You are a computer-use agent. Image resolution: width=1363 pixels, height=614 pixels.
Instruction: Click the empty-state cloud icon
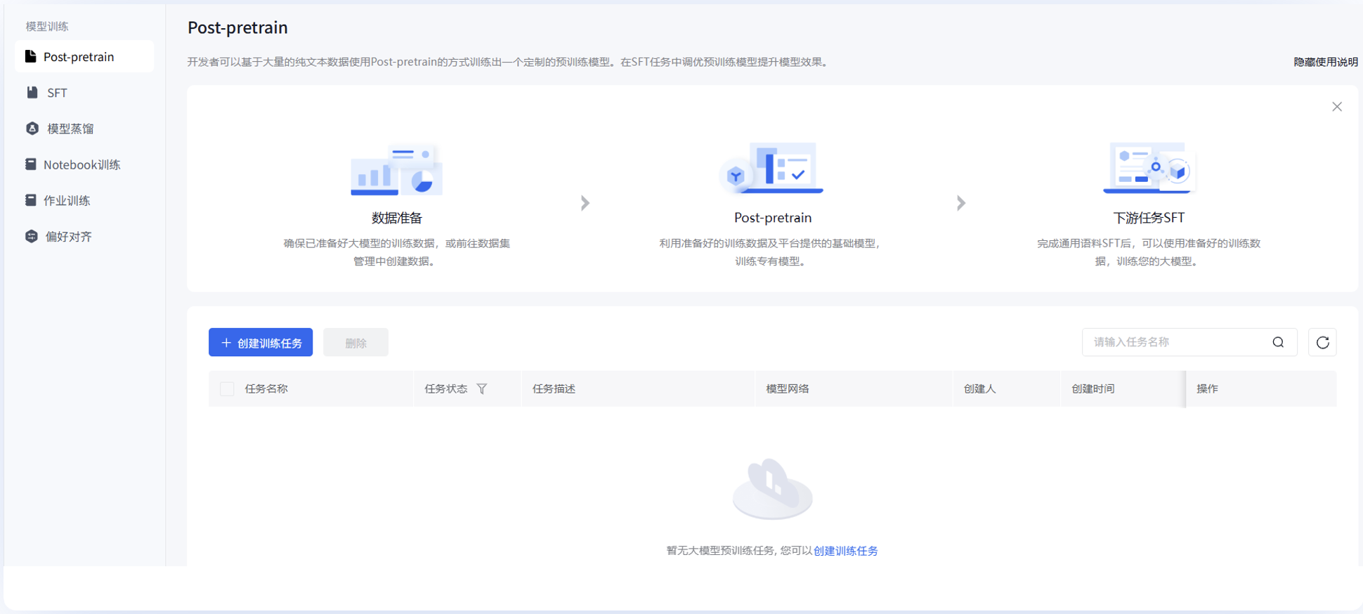click(x=772, y=489)
